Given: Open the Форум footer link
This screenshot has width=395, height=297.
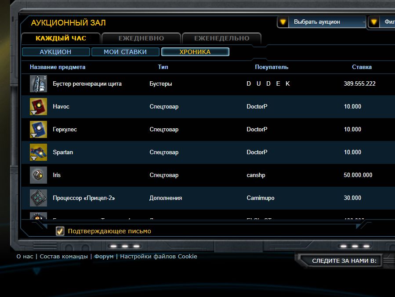Looking at the screenshot, I should click(x=104, y=257).
